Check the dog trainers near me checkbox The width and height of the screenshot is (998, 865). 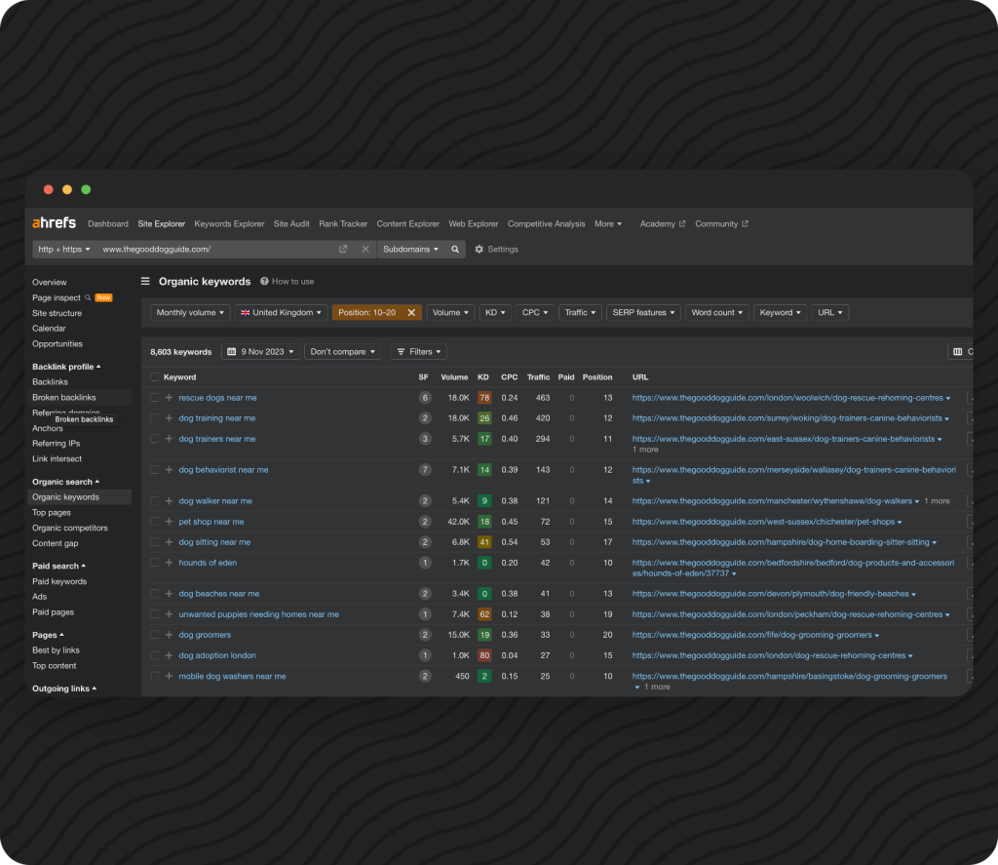[x=155, y=438]
